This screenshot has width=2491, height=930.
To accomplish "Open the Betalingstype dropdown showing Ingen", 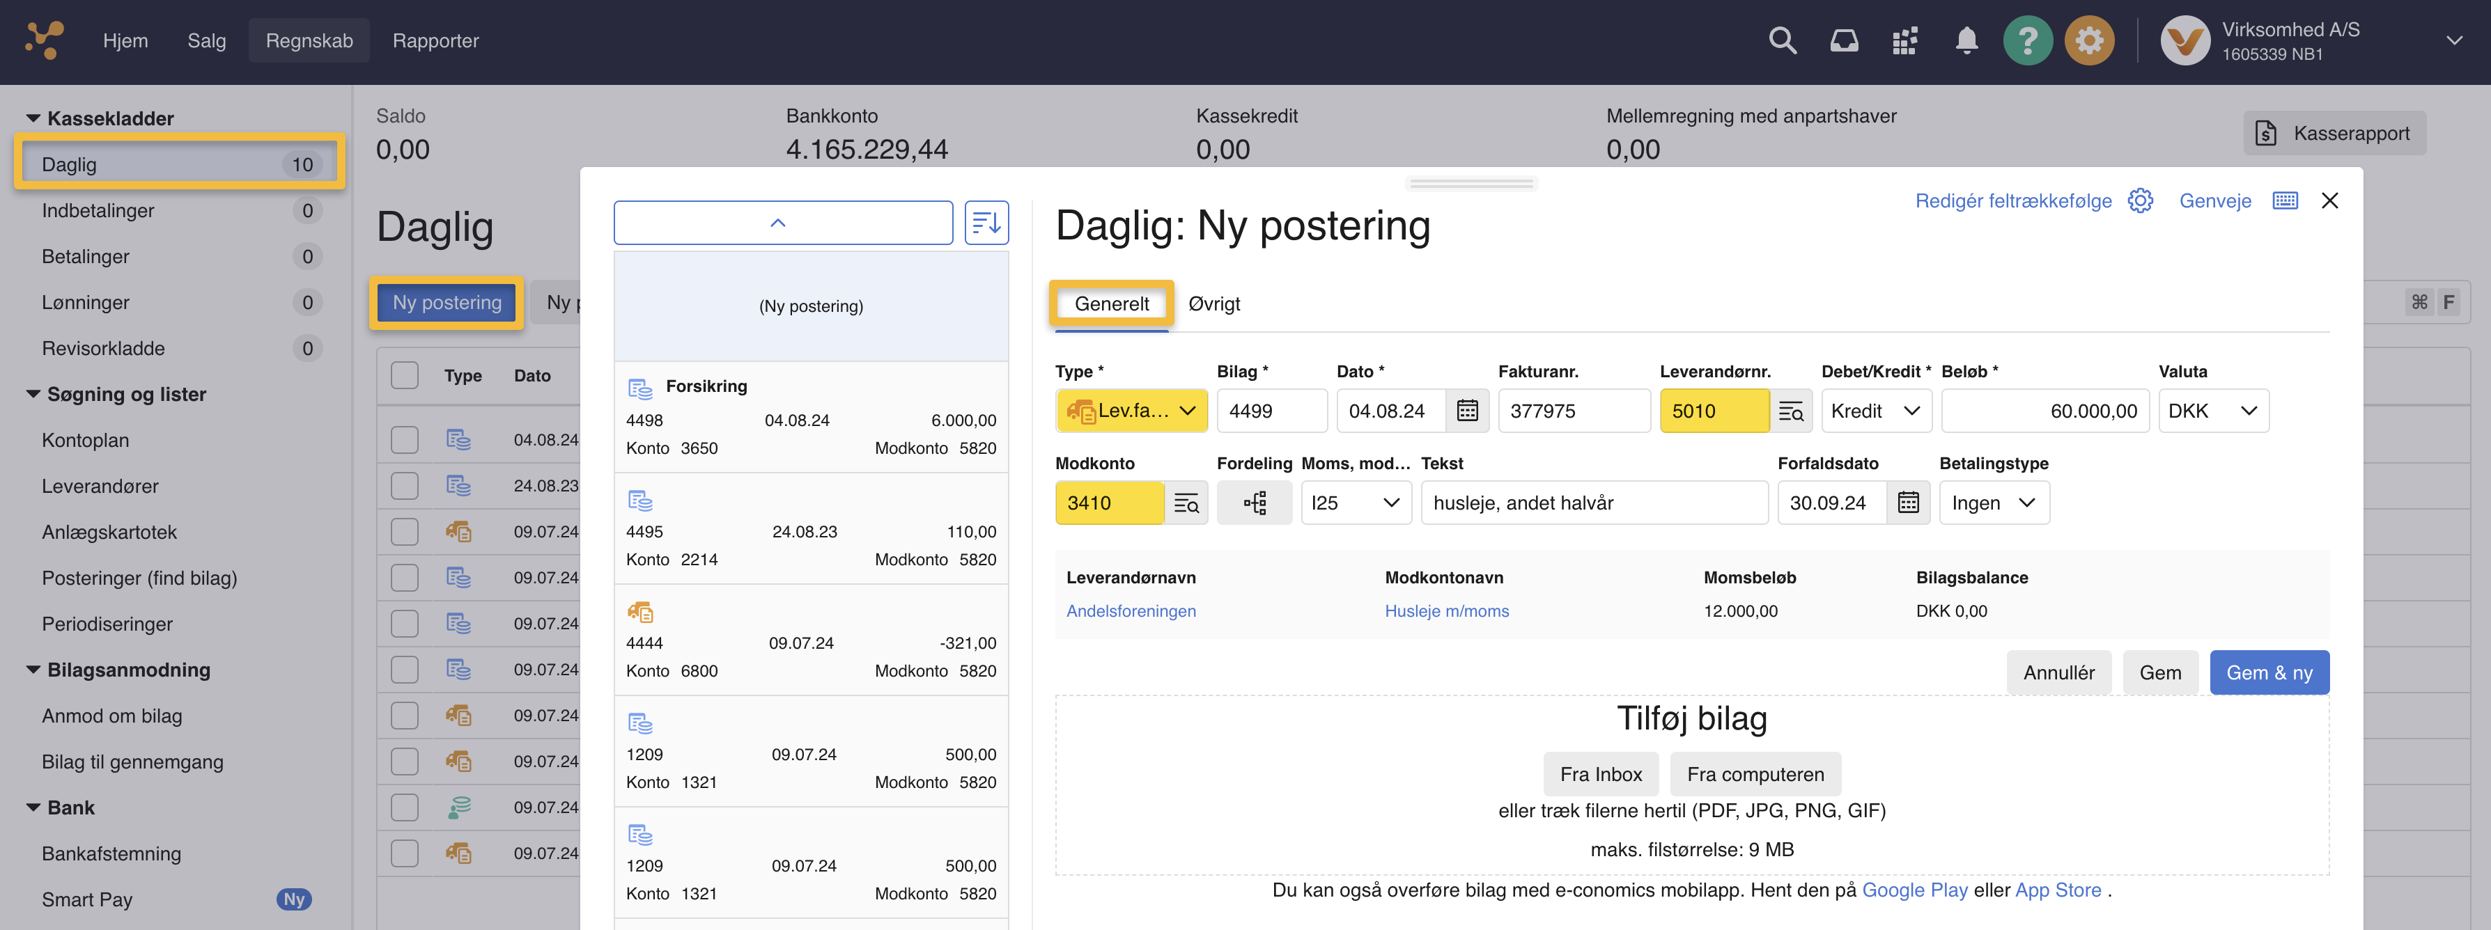I will (x=1994, y=503).
